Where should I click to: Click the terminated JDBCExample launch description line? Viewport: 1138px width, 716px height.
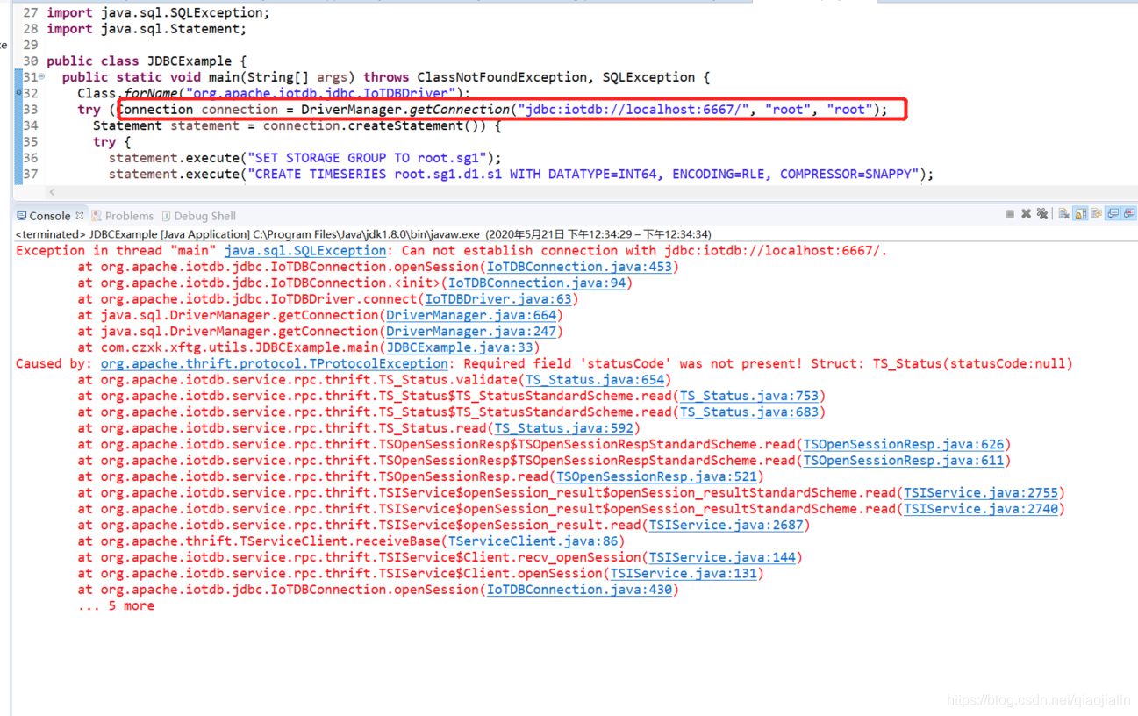[363, 234]
